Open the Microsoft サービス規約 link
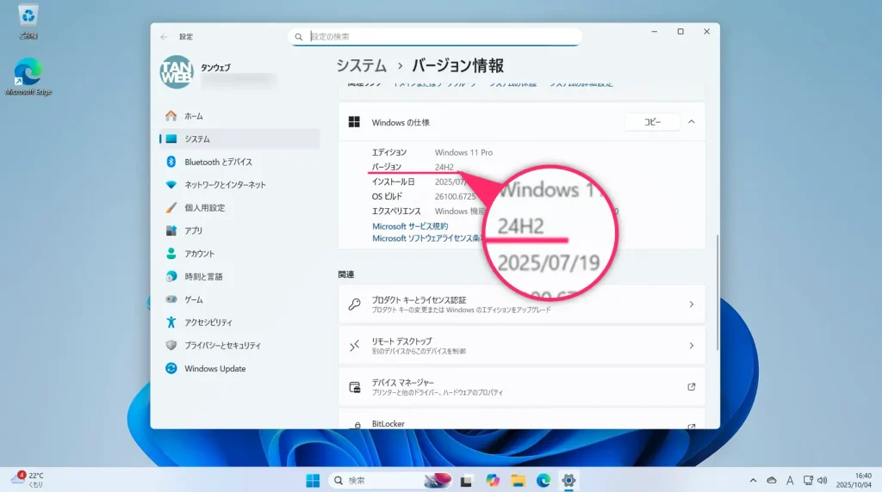 (410, 226)
